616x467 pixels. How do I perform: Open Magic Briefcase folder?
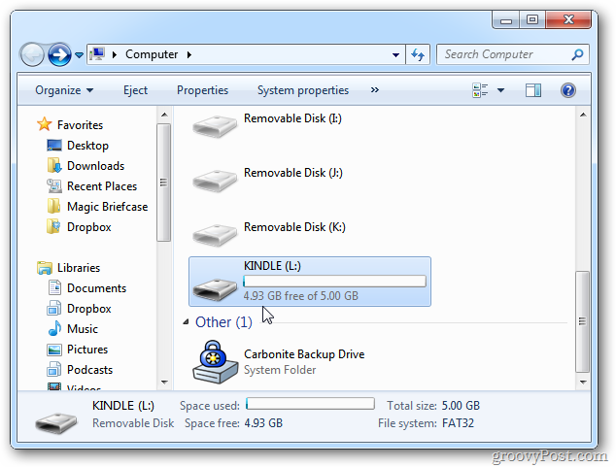(x=107, y=207)
